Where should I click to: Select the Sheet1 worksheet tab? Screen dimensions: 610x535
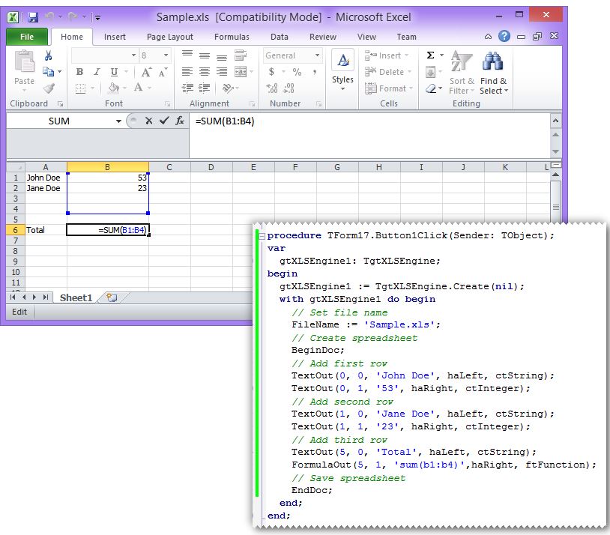(x=76, y=297)
